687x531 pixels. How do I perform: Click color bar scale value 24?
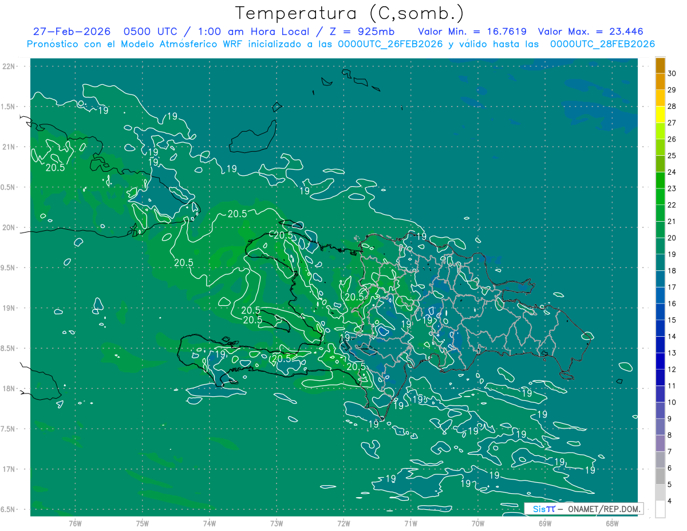672,172
